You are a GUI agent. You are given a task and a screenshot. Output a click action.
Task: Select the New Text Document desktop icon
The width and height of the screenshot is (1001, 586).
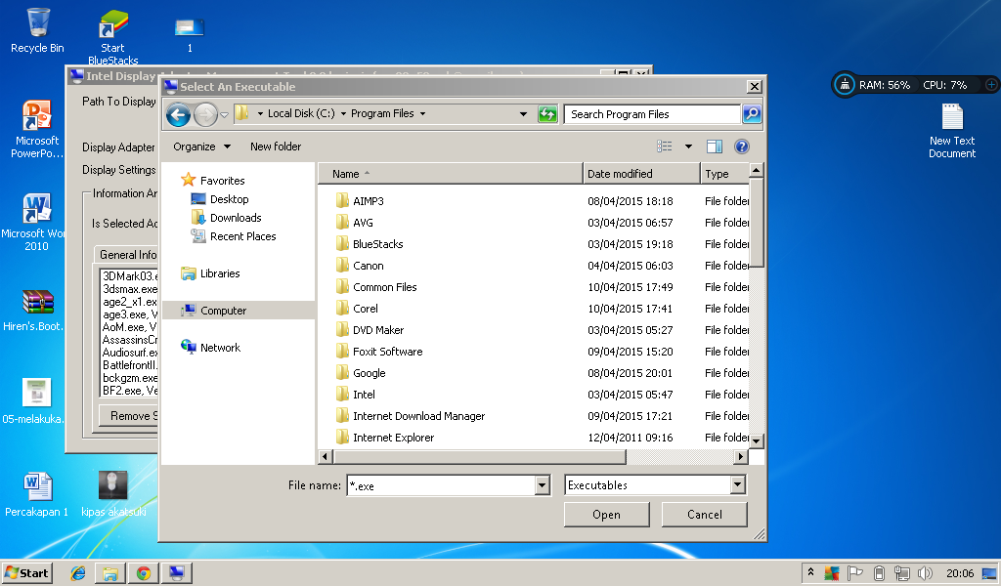pos(952,131)
